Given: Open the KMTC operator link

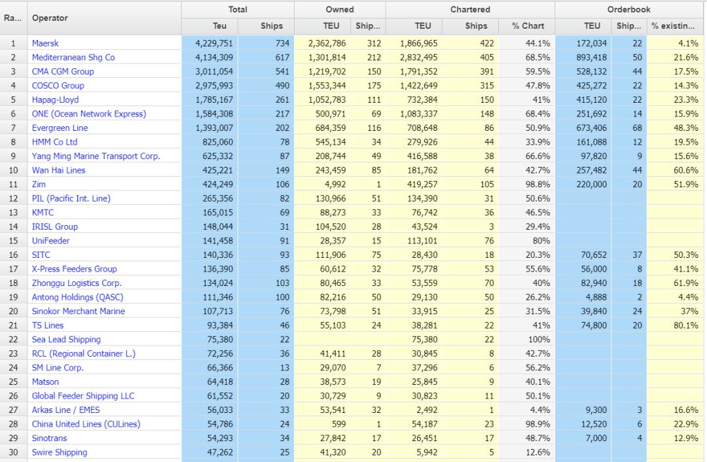Looking at the screenshot, I should (43, 212).
